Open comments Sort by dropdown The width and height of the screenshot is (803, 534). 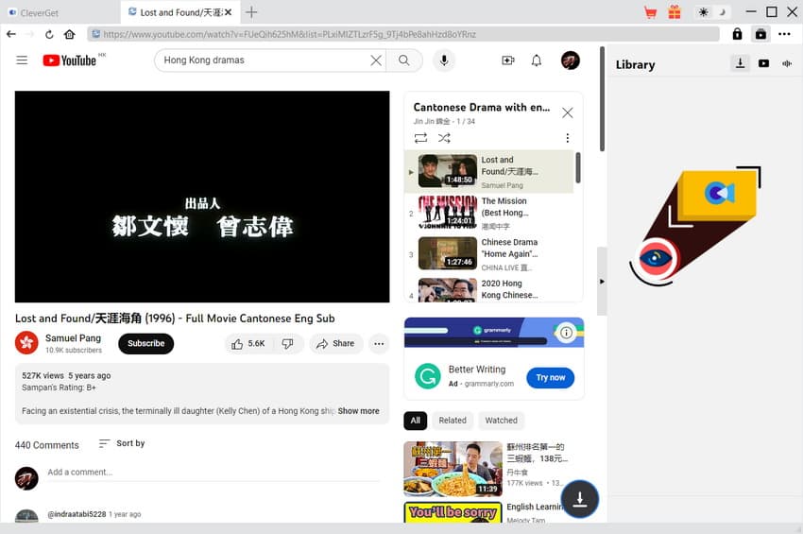click(122, 443)
